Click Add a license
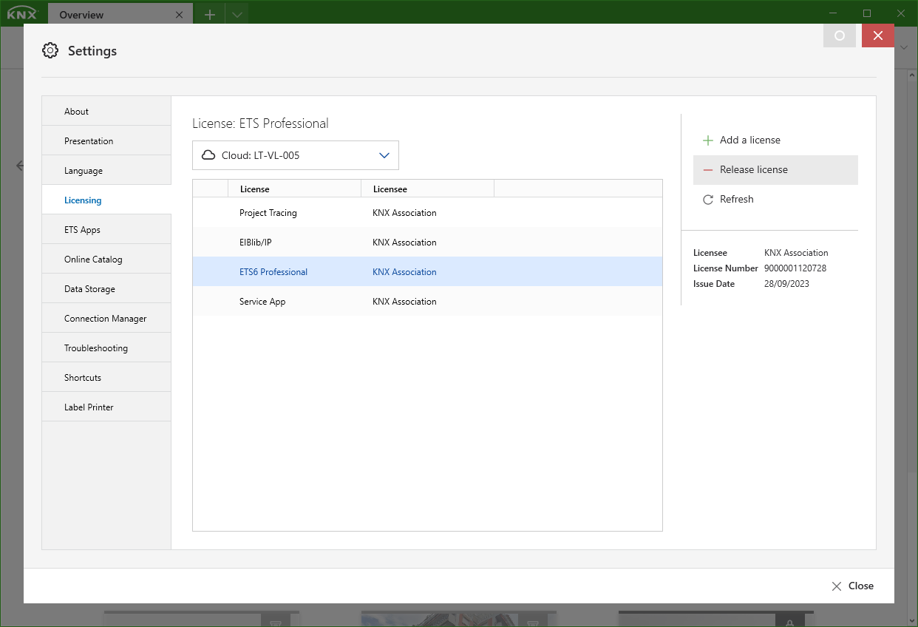Screen dimensions: 918x627 tap(775, 140)
